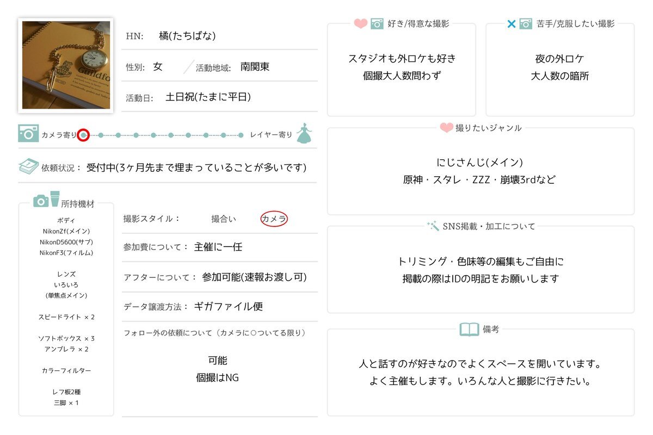Click the カラーフィルター equipment entry
653x435 pixels.
(66, 370)
